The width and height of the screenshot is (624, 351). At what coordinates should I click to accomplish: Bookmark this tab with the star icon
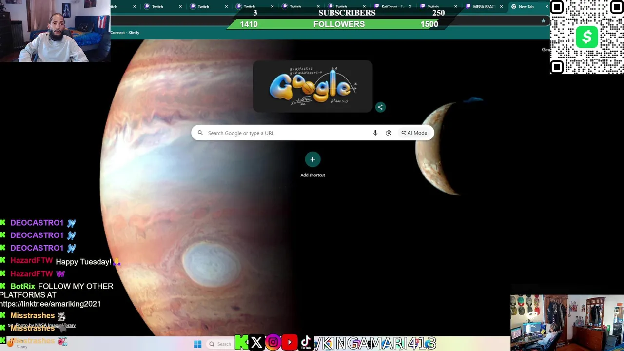click(x=543, y=20)
